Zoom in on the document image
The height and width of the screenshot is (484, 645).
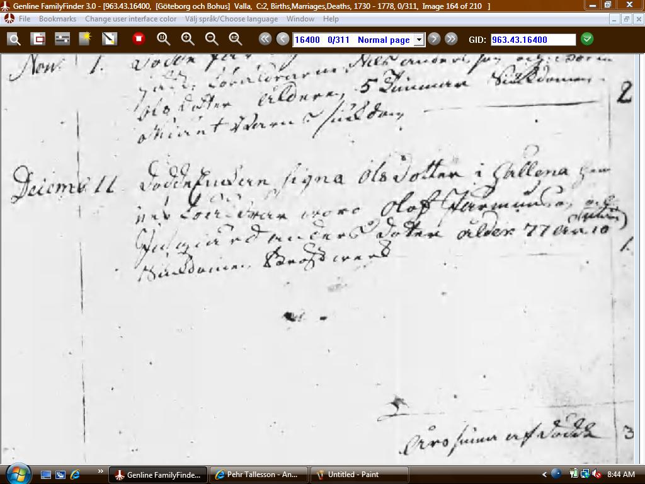[188, 39]
